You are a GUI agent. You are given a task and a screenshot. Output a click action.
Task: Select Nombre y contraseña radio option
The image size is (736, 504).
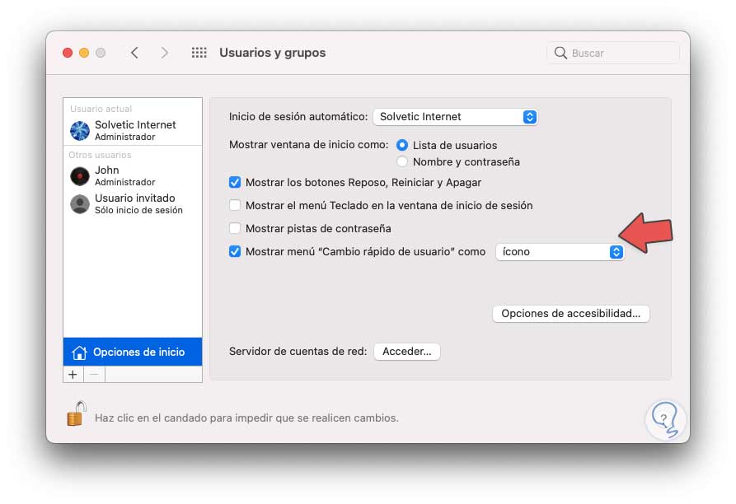402,162
